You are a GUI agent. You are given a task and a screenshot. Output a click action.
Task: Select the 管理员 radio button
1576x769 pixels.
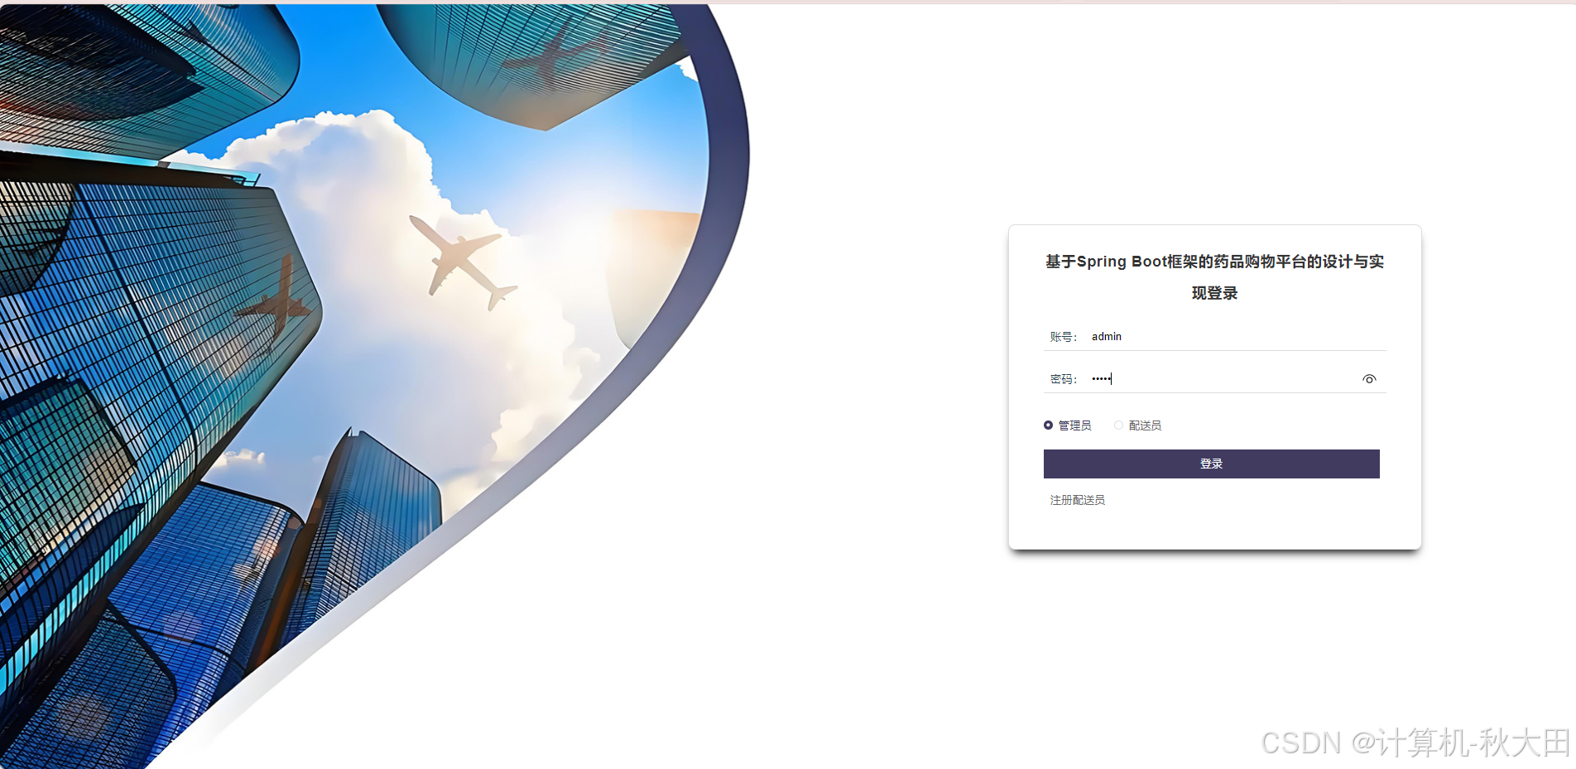tap(1048, 425)
